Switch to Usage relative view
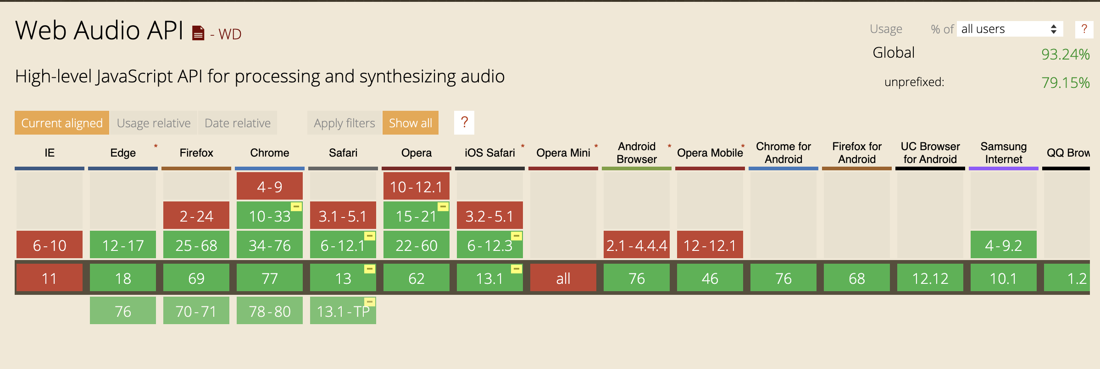Image resolution: width=1100 pixels, height=369 pixels. pyautogui.click(x=154, y=123)
